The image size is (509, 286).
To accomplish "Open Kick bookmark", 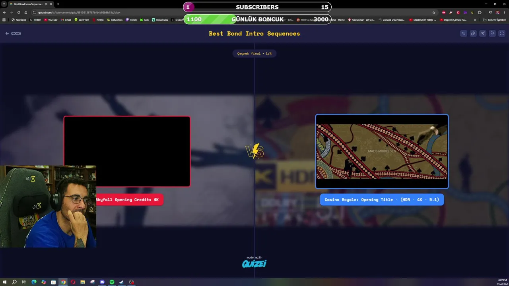I will pos(144,19).
